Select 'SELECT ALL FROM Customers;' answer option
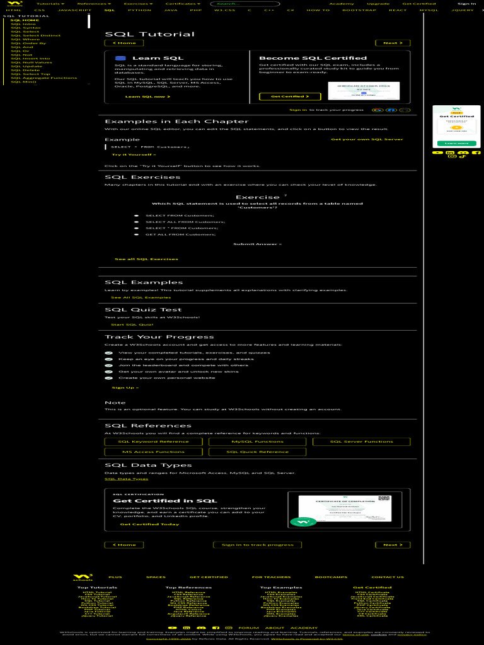The height and width of the screenshot is (645, 484). [x=136, y=222]
